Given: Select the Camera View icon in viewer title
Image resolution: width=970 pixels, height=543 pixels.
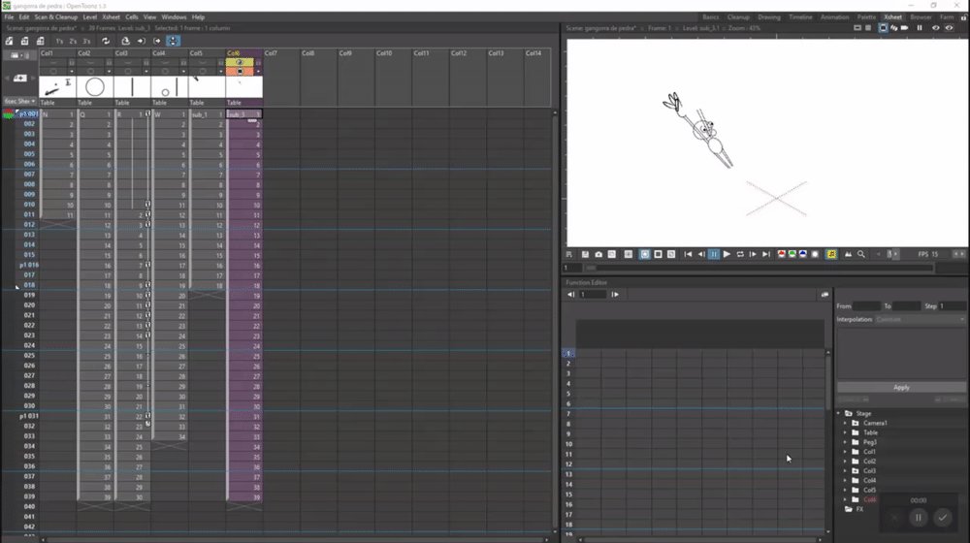Looking at the screenshot, I should (x=904, y=28).
